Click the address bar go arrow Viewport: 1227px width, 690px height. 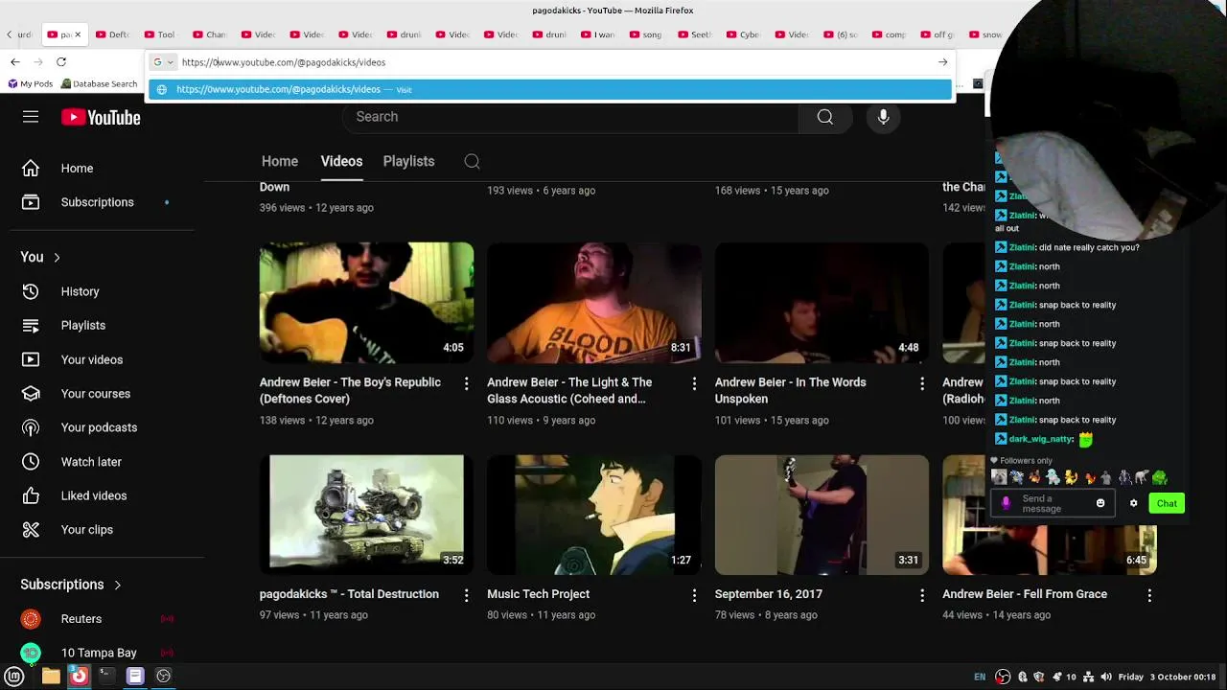942,62
